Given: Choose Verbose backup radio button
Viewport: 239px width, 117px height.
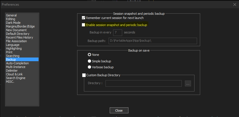Looking at the screenshot, I should coord(90,67).
